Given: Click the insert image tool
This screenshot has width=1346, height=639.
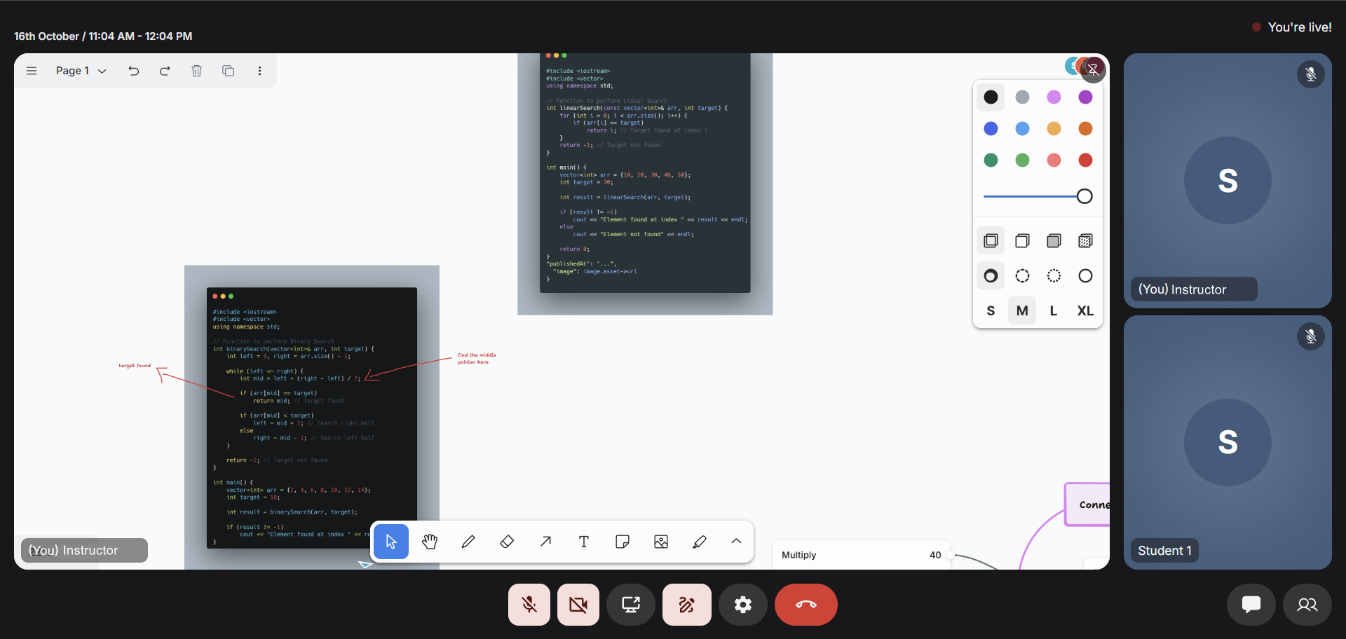Looking at the screenshot, I should pyautogui.click(x=660, y=542).
